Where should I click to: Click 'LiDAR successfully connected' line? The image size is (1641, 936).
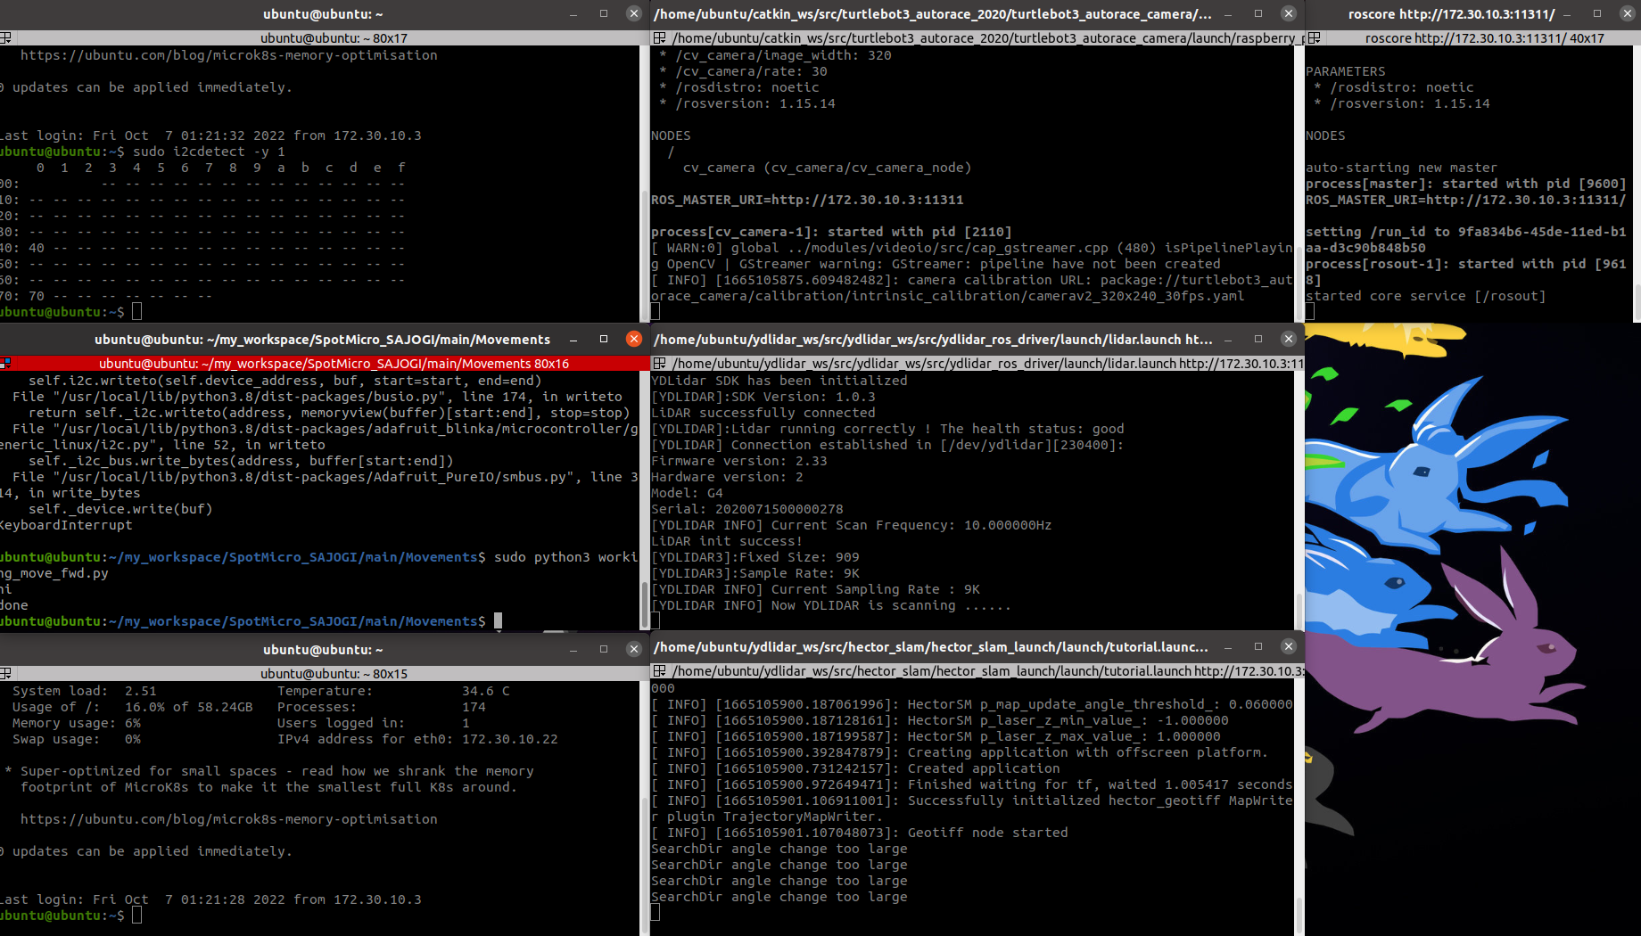(763, 413)
